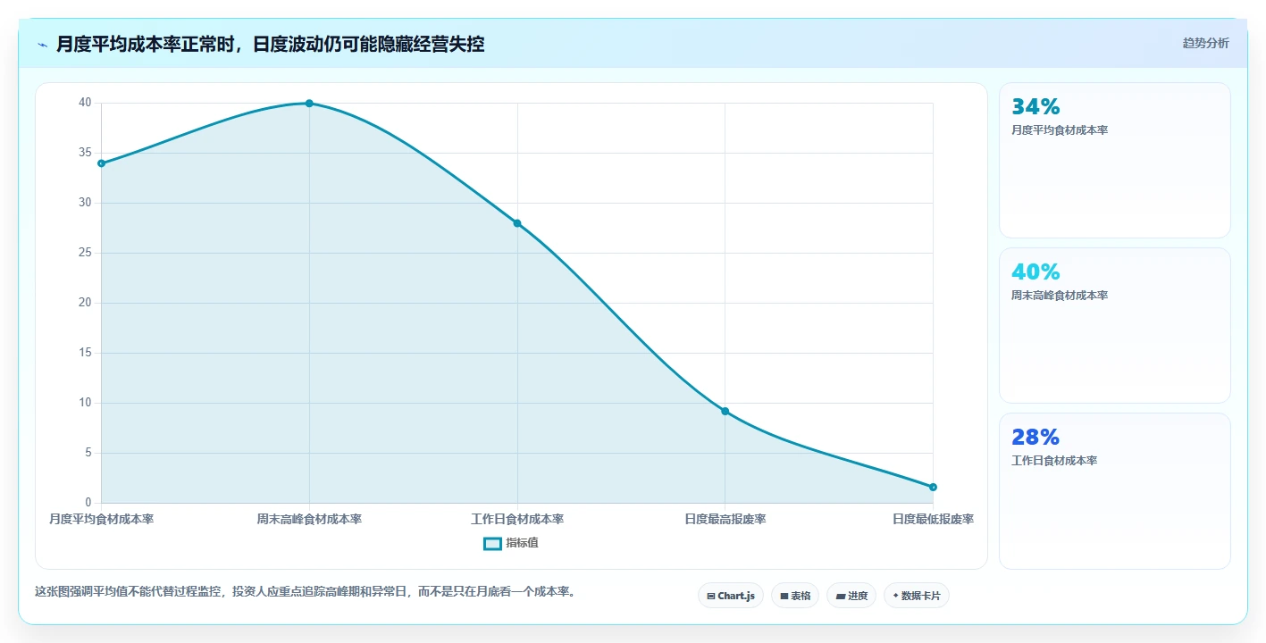Click y-axis value 25
The height and width of the screenshot is (643, 1266).
(x=85, y=253)
